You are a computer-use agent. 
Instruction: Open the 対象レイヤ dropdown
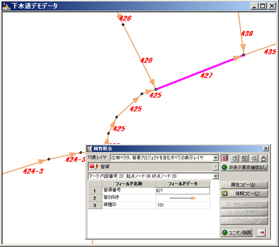pyautogui.click(x=216, y=158)
